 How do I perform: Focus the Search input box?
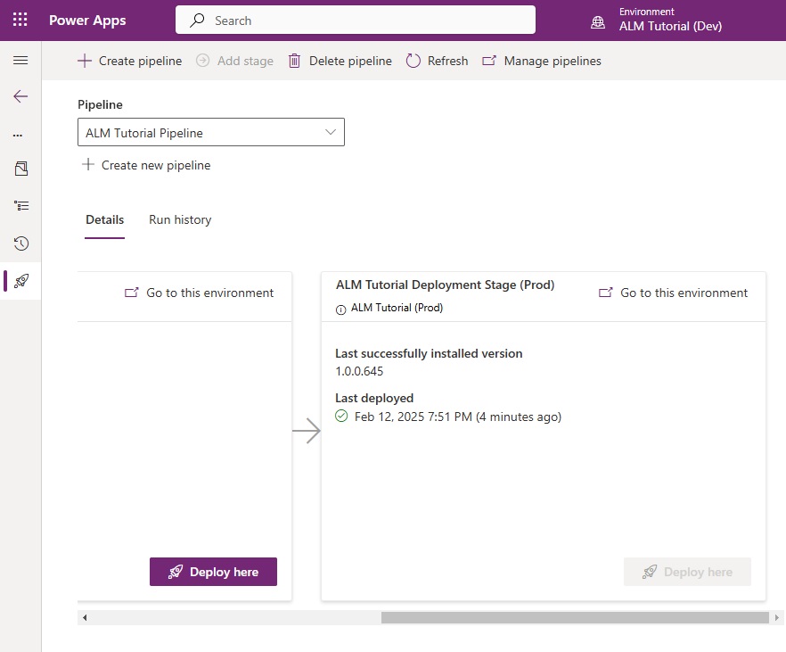point(356,20)
